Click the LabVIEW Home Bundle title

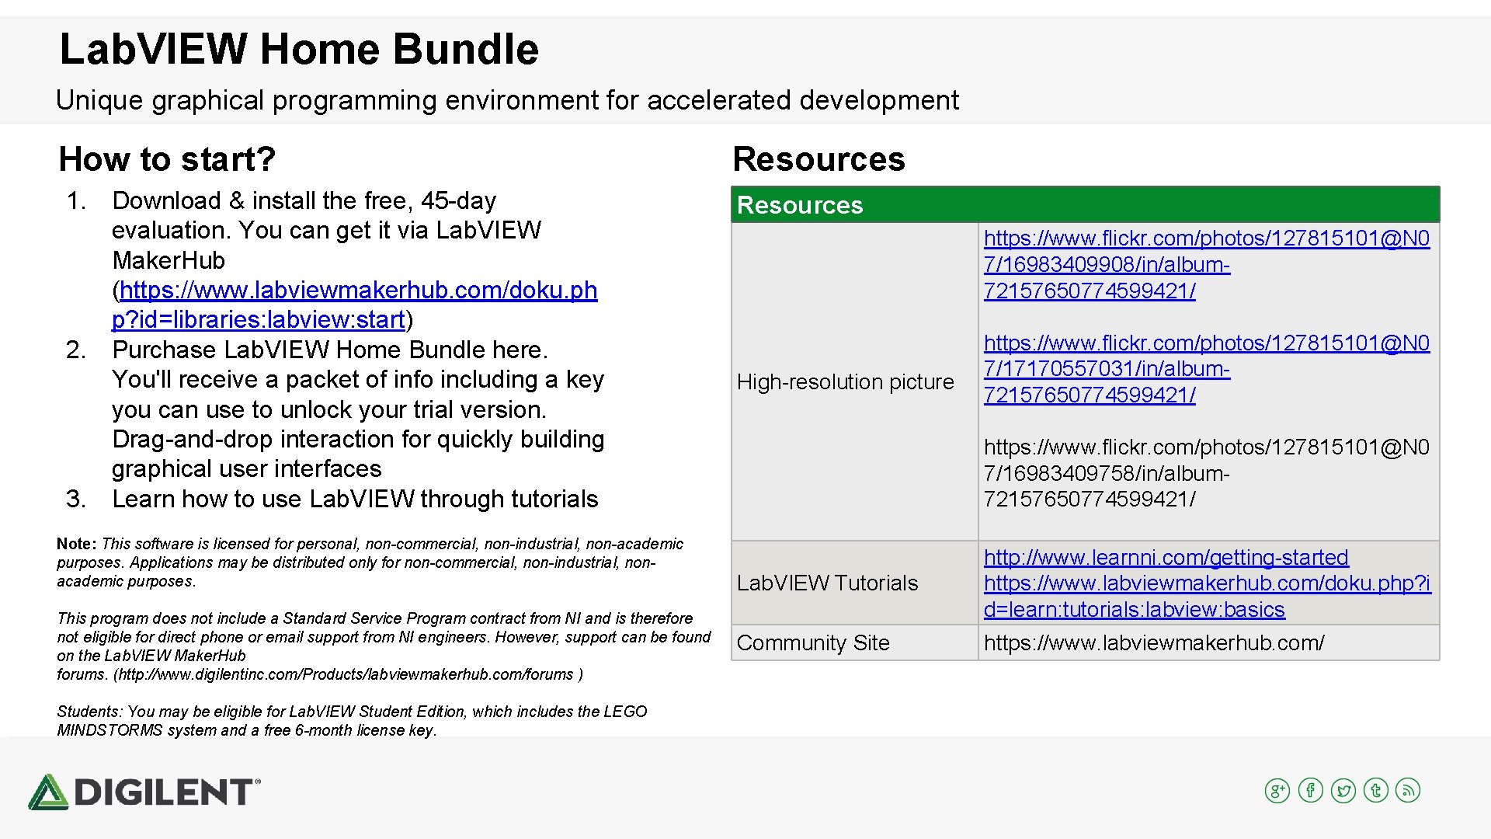pyautogui.click(x=299, y=49)
